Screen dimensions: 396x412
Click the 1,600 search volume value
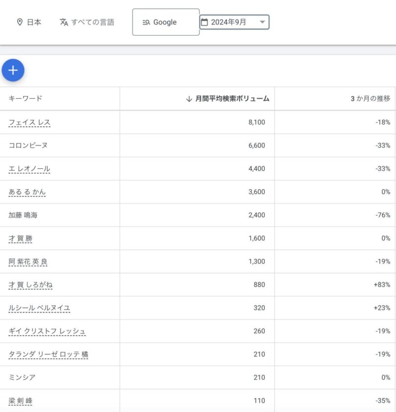tap(257, 238)
